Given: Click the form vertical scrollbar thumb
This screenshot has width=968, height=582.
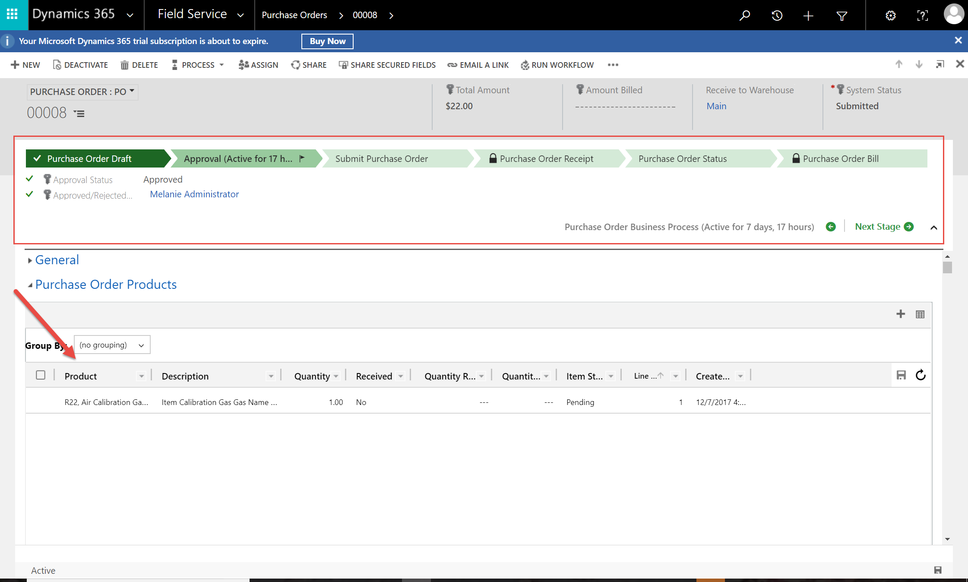Looking at the screenshot, I should pyautogui.click(x=947, y=268).
